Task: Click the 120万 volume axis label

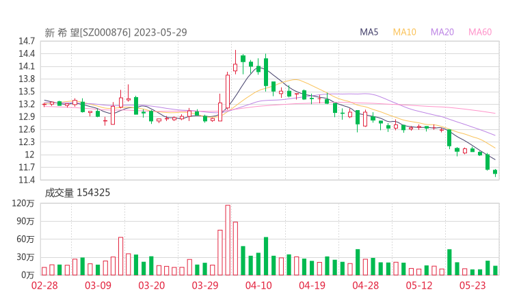Action: click(x=23, y=203)
